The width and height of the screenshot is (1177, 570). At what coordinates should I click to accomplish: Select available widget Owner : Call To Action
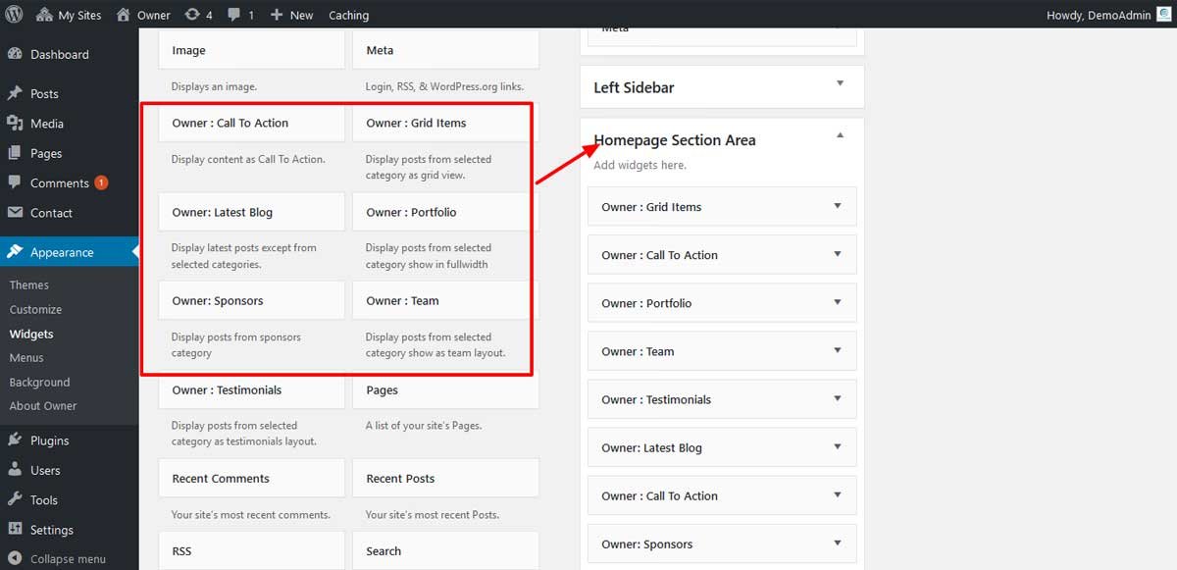coord(251,123)
